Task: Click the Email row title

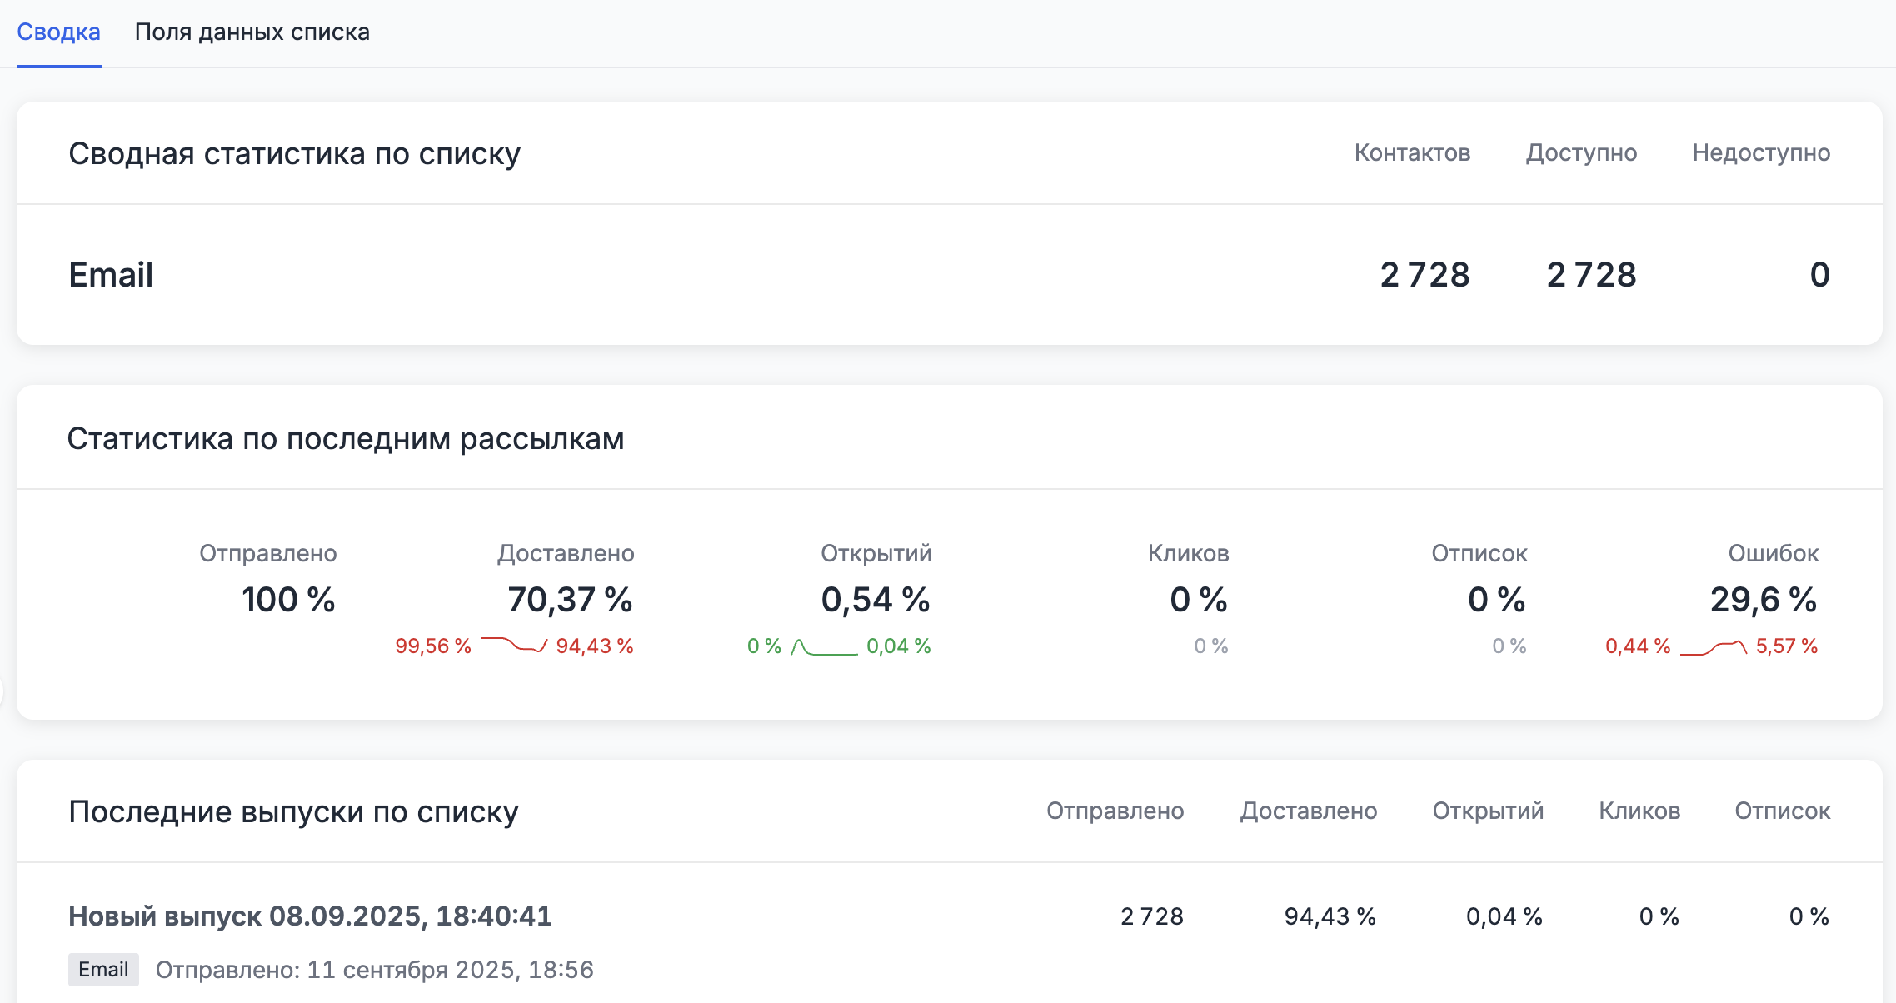Action: click(x=111, y=275)
